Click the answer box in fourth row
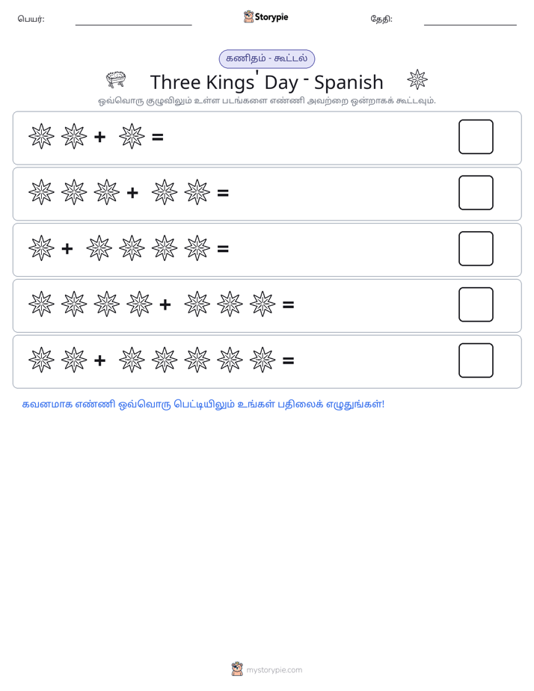The width and height of the screenshot is (534, 691). pyautogui.click(x=476, y=304)
